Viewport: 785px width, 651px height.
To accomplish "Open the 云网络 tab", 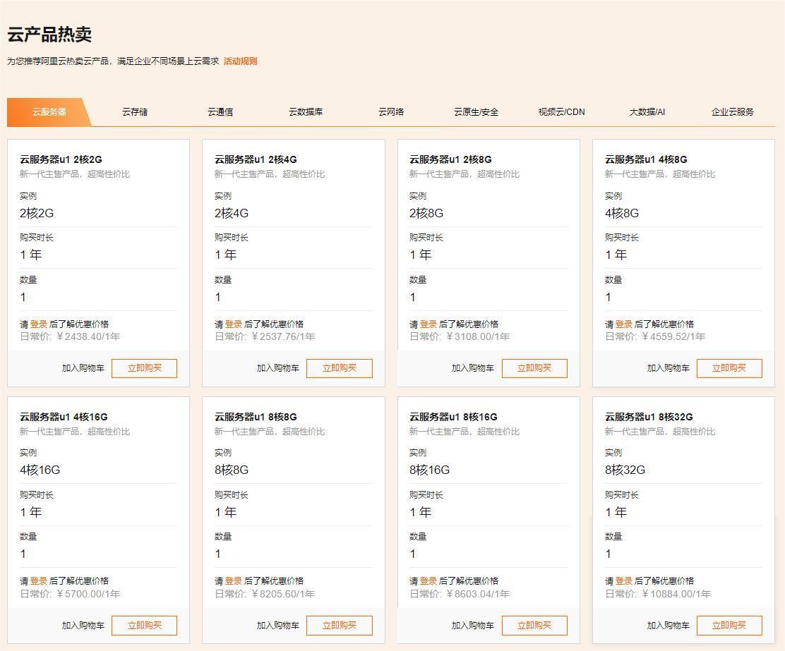I will (391, 111).
